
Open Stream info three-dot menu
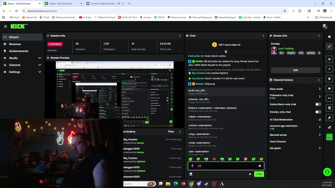pos(319,36)
